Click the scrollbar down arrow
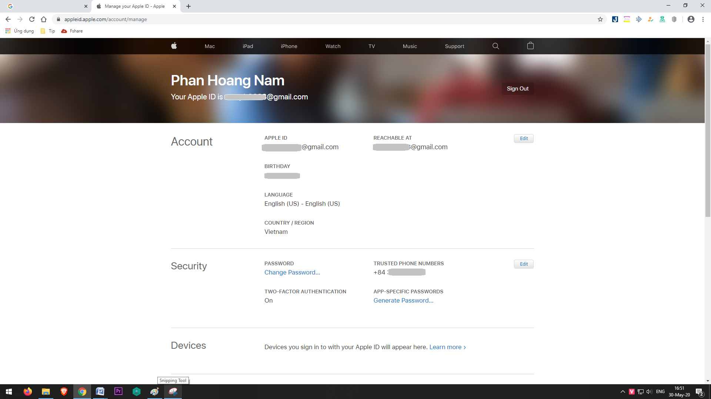The image size is (711, 399). point(708,381)
